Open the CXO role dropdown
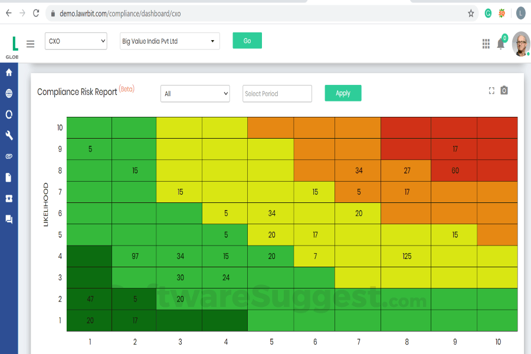The height and width of the screenshot is (354, 531). pyautogui.click(x=76, y=41)
